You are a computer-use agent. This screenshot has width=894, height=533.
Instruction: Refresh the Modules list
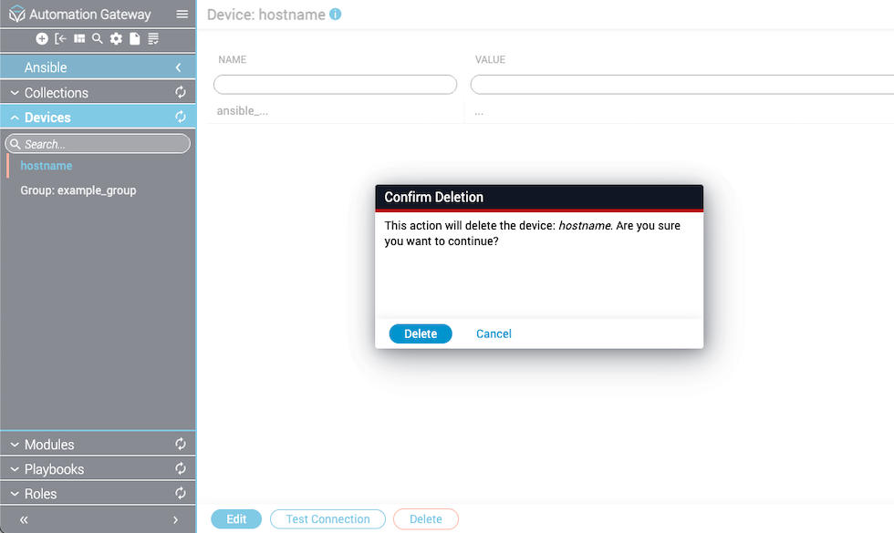click(181, 445)
